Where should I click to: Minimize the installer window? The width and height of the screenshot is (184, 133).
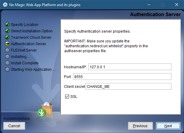click(x=149, y=5)
